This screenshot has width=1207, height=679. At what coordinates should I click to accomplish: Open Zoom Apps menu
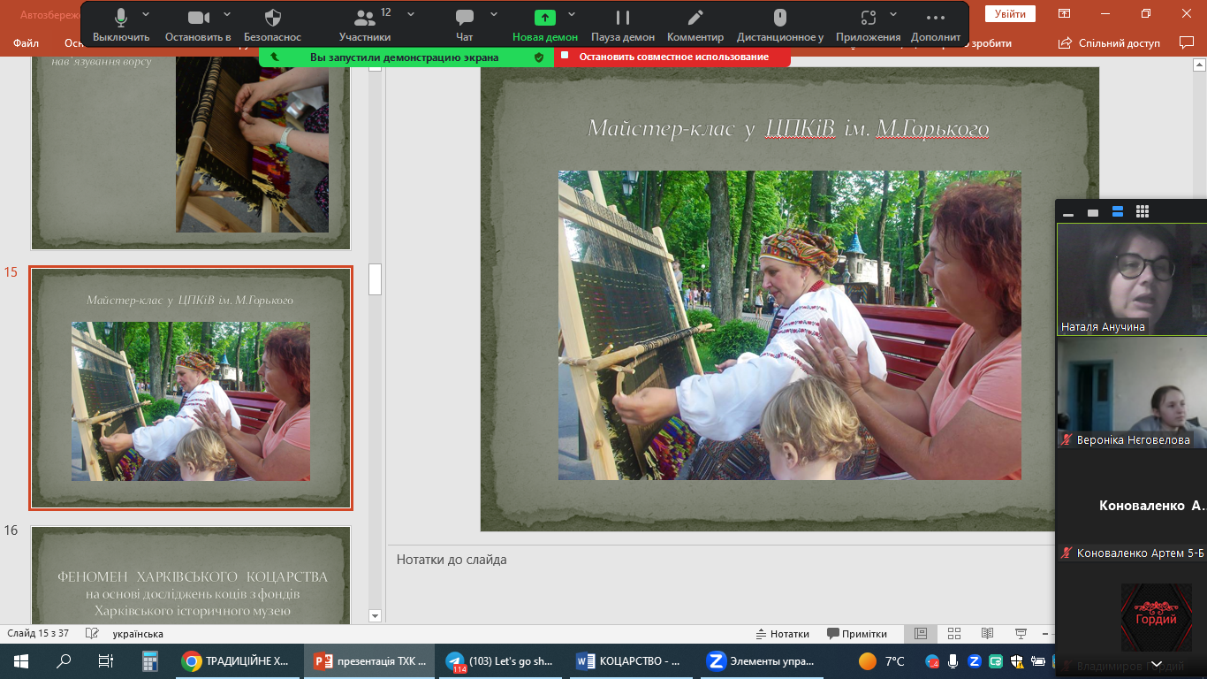[x=869, y=25]
